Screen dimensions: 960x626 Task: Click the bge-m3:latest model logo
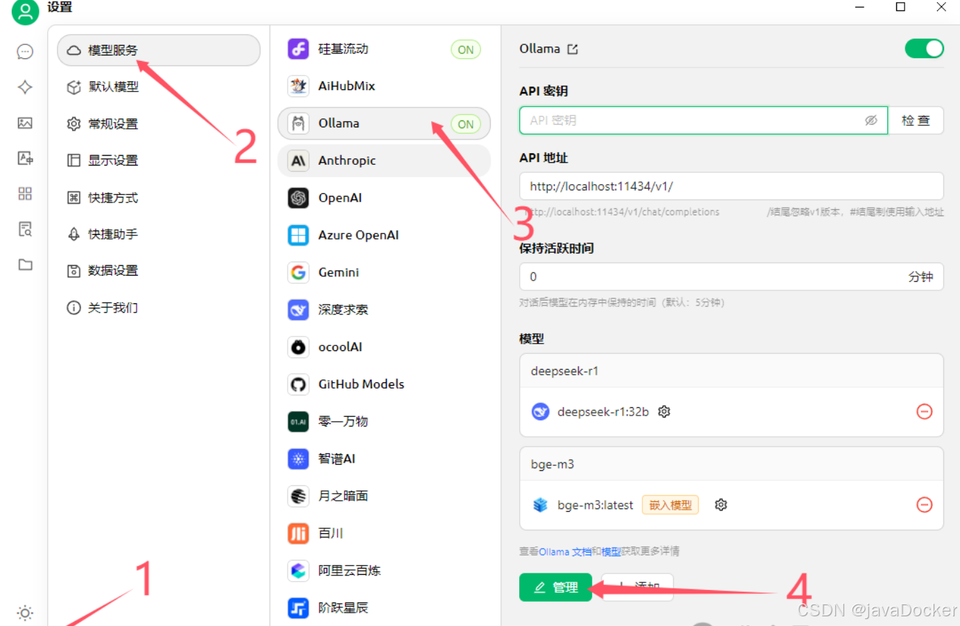[540, 505]
